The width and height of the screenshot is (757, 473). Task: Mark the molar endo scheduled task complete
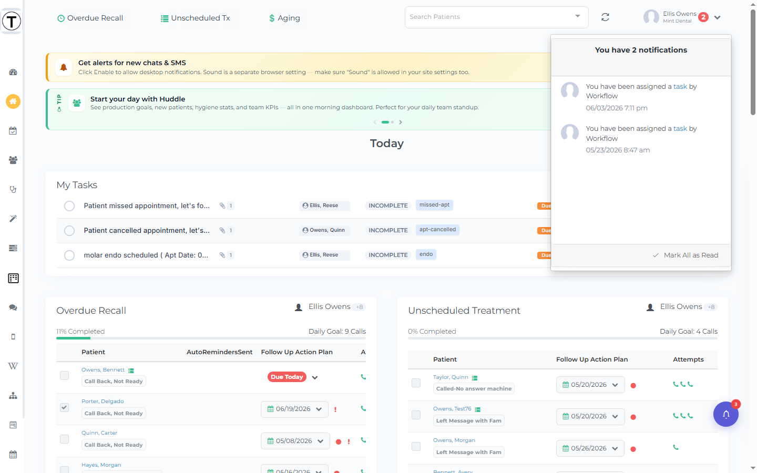tap(69, 255)
